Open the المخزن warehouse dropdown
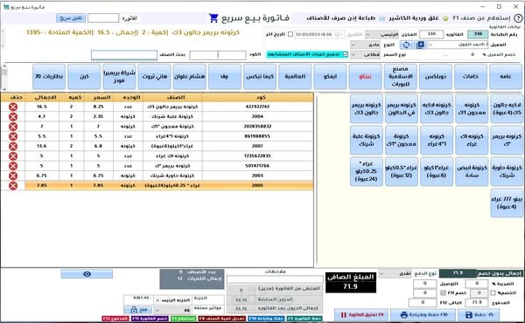The image size is (525, 323). [368, 34]
